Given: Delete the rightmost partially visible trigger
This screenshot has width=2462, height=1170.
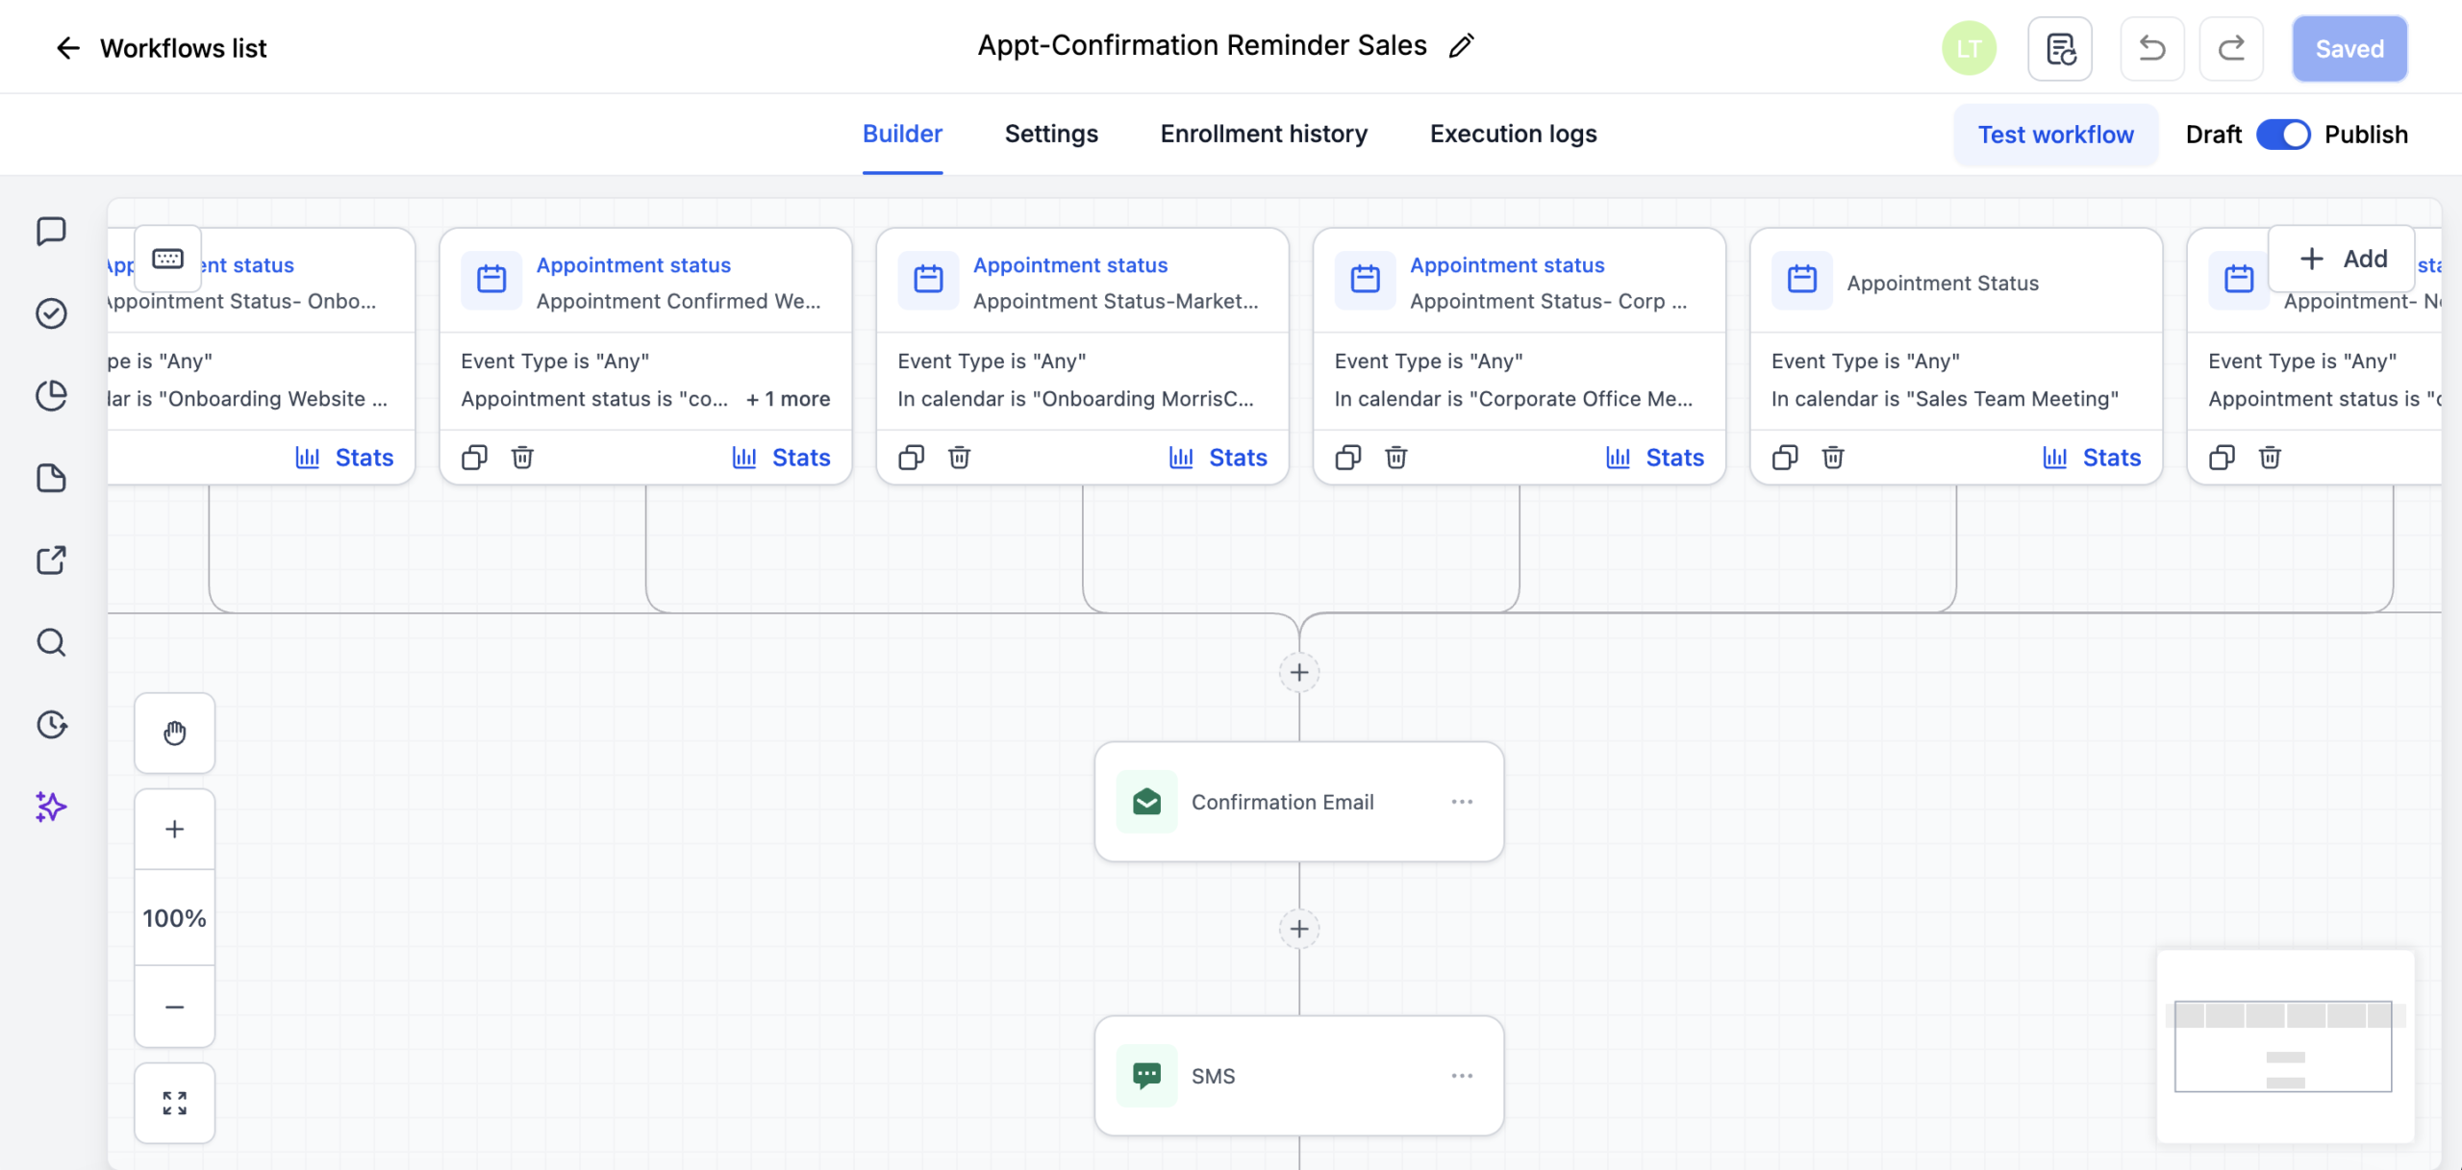Looking at the screenshot, I should (2270, 458).
